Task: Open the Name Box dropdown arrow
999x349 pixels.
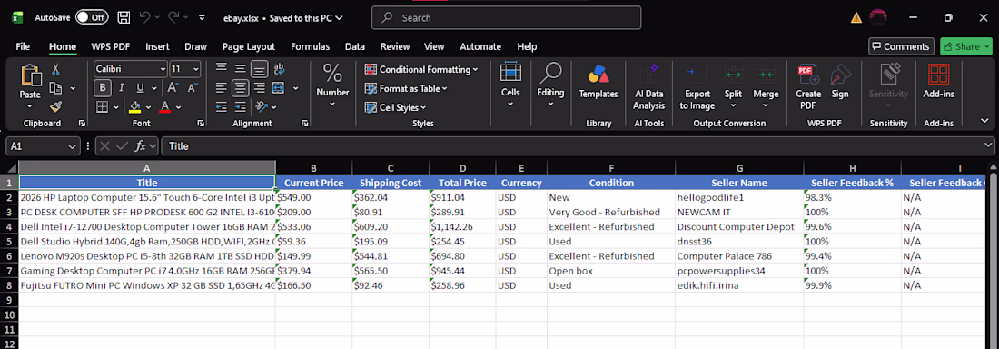Action: click(x=72, y=146)
